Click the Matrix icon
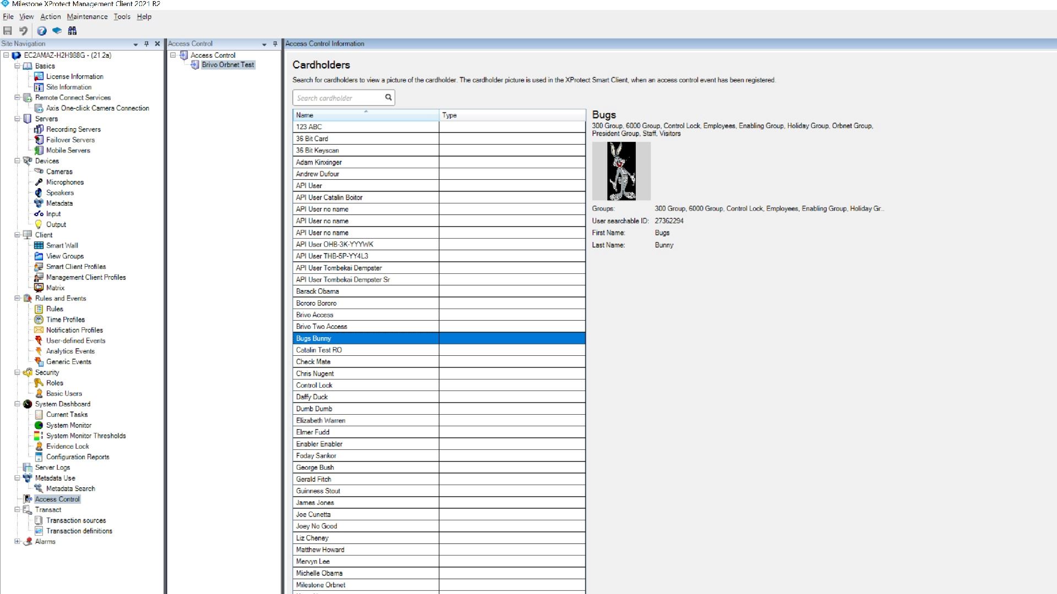Viewport: 1057px width, 594px height. pyautogui.click(x=39, y=288)
